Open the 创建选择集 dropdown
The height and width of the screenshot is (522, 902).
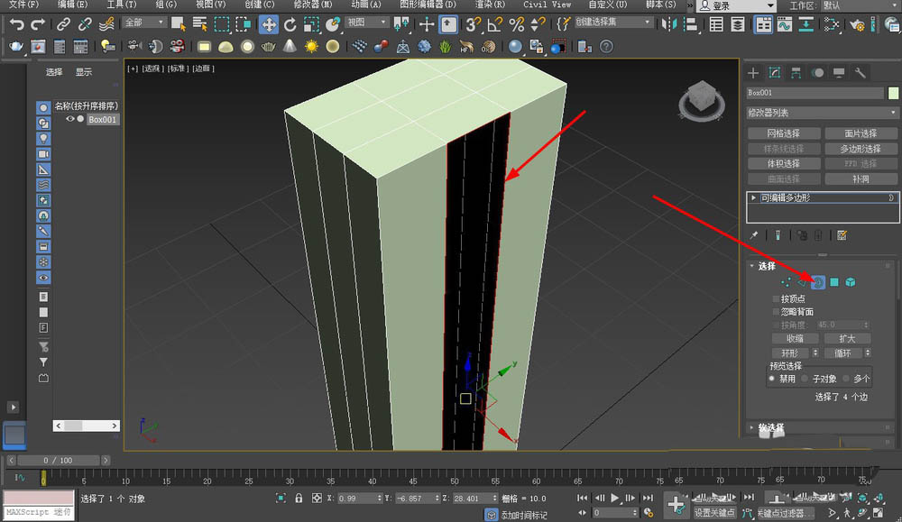tap(614, 23)
